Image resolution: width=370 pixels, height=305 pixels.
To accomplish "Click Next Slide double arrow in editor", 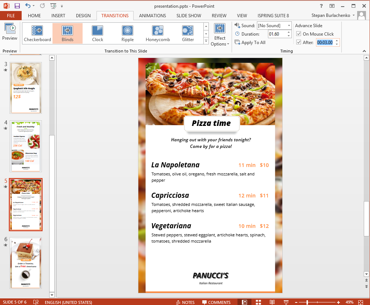I will 366,286.
